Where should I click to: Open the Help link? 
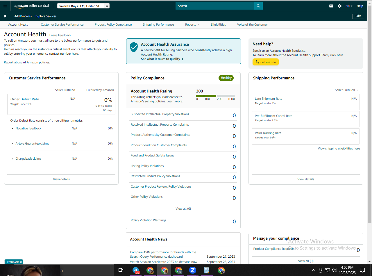[360, 6]
